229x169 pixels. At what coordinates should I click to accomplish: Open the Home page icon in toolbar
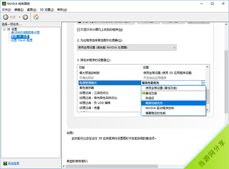(36, 17)
